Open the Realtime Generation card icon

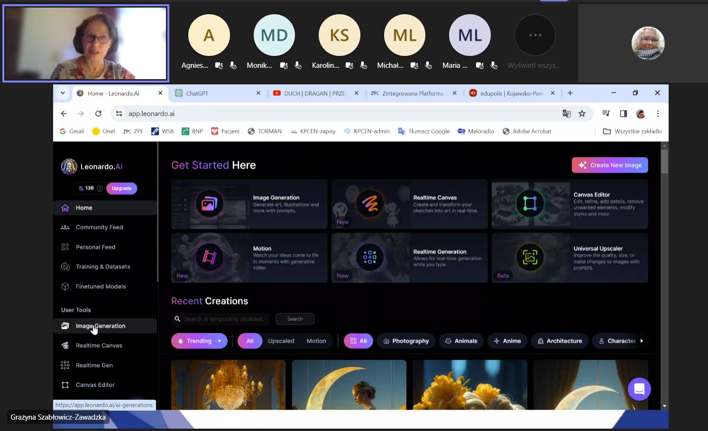(369, 257)
